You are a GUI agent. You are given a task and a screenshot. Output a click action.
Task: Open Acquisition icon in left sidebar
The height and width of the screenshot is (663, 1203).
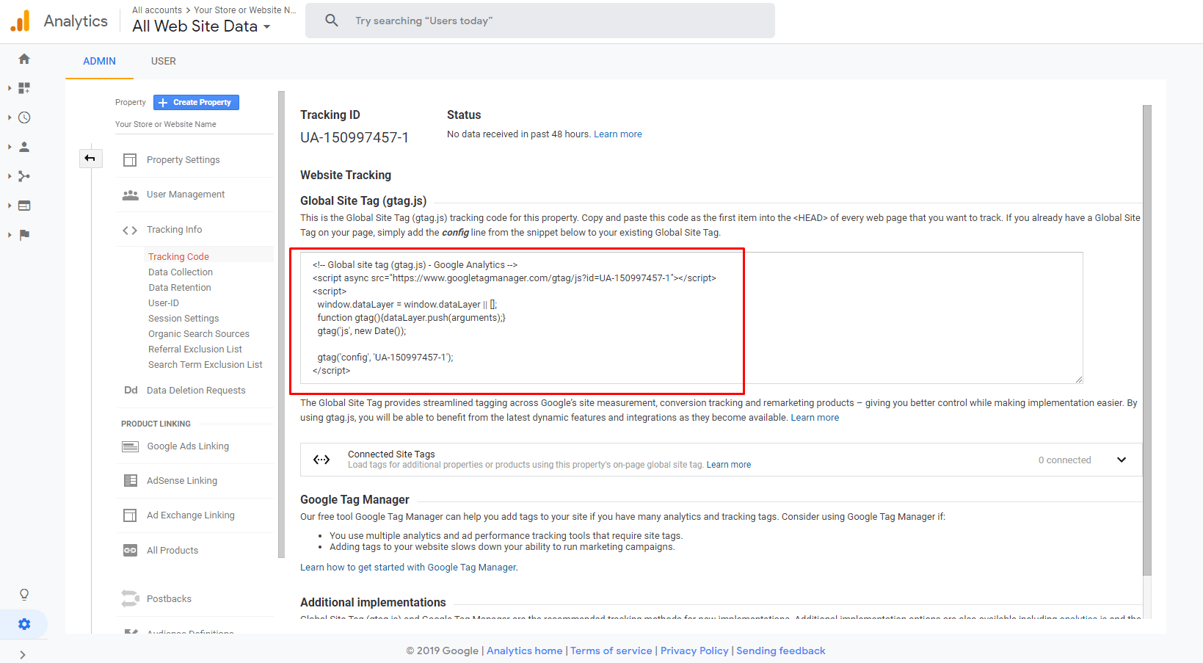click(x=24, y=176)
